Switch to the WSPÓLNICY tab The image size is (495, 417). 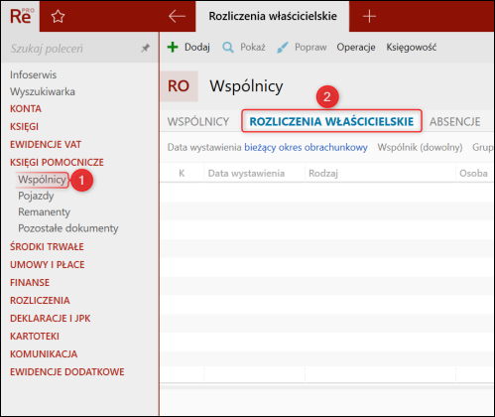[x=198, y=122]
